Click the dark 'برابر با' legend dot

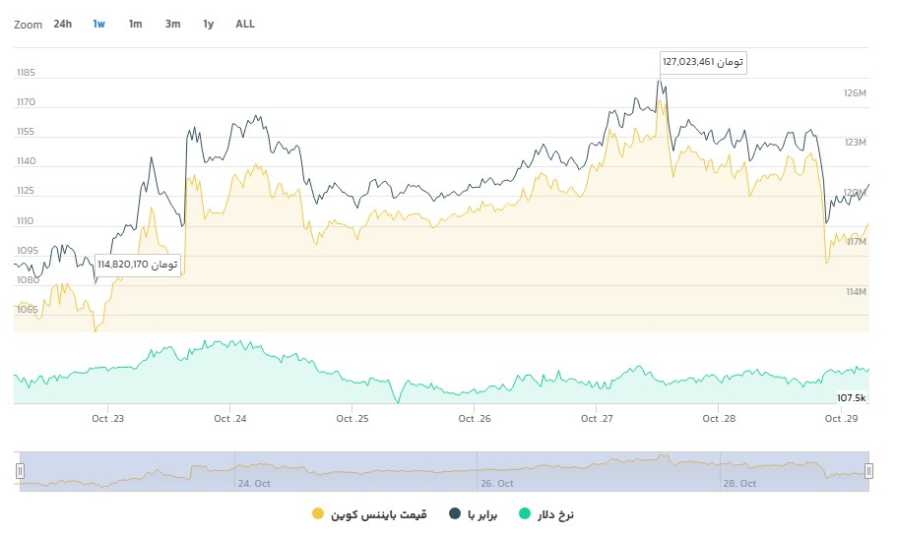coord(455,513)
